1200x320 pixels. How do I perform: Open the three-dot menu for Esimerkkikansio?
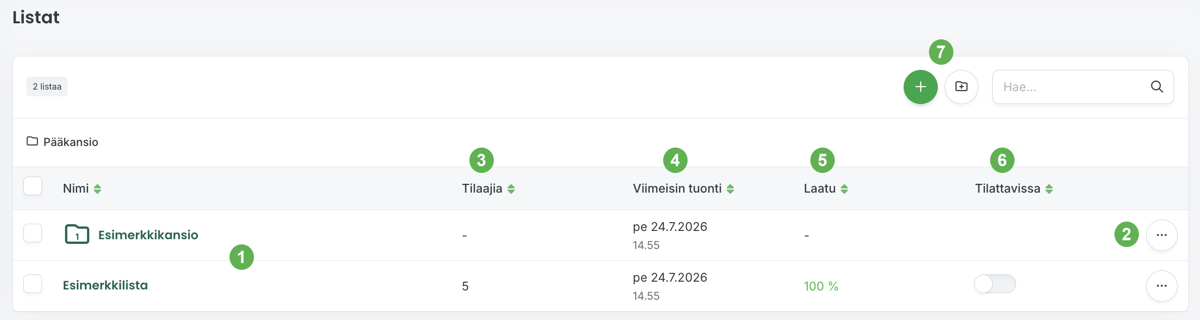click(x=1162, y=235)
